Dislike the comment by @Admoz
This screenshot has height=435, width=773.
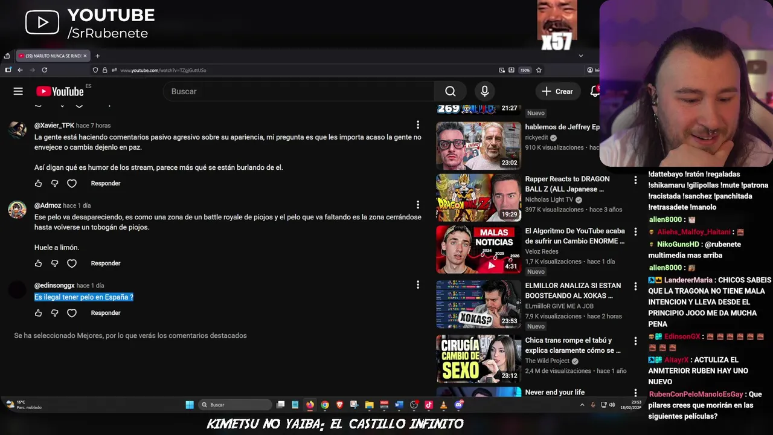[54, 263]
